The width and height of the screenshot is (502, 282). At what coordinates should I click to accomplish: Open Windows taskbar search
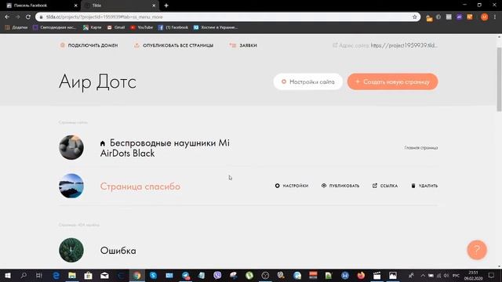point(24,275)
